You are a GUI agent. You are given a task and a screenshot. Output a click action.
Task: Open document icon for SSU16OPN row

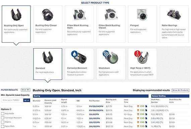146,126
